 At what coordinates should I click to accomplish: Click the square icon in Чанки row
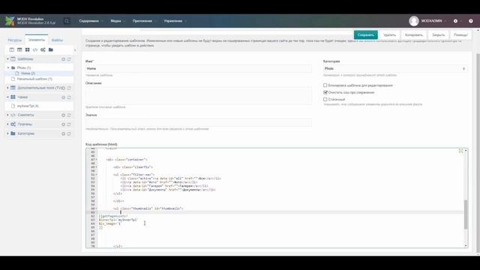pos(69,97)
